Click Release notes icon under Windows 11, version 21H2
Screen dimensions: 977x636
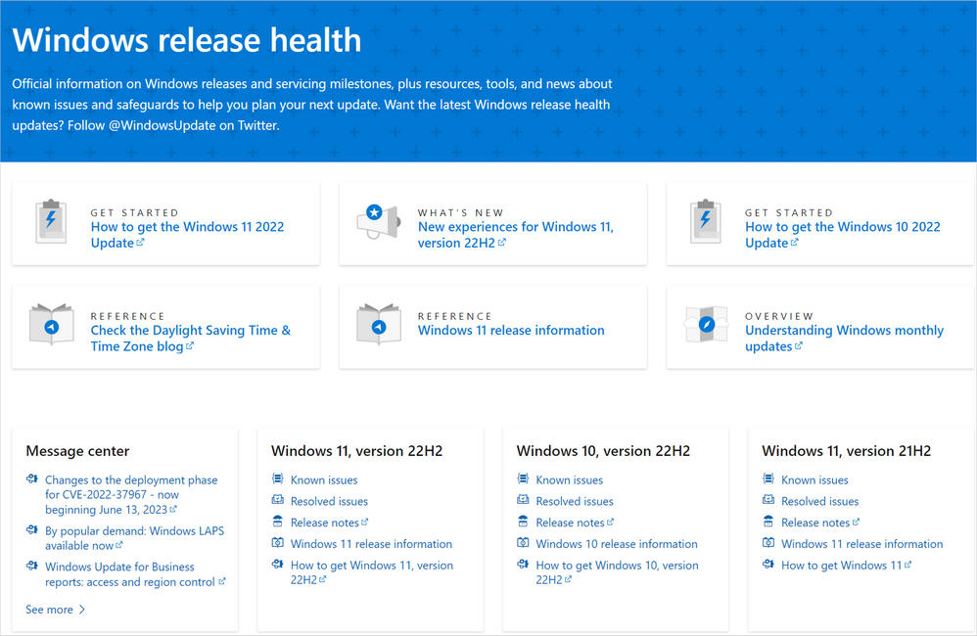(x=768, y=522)
